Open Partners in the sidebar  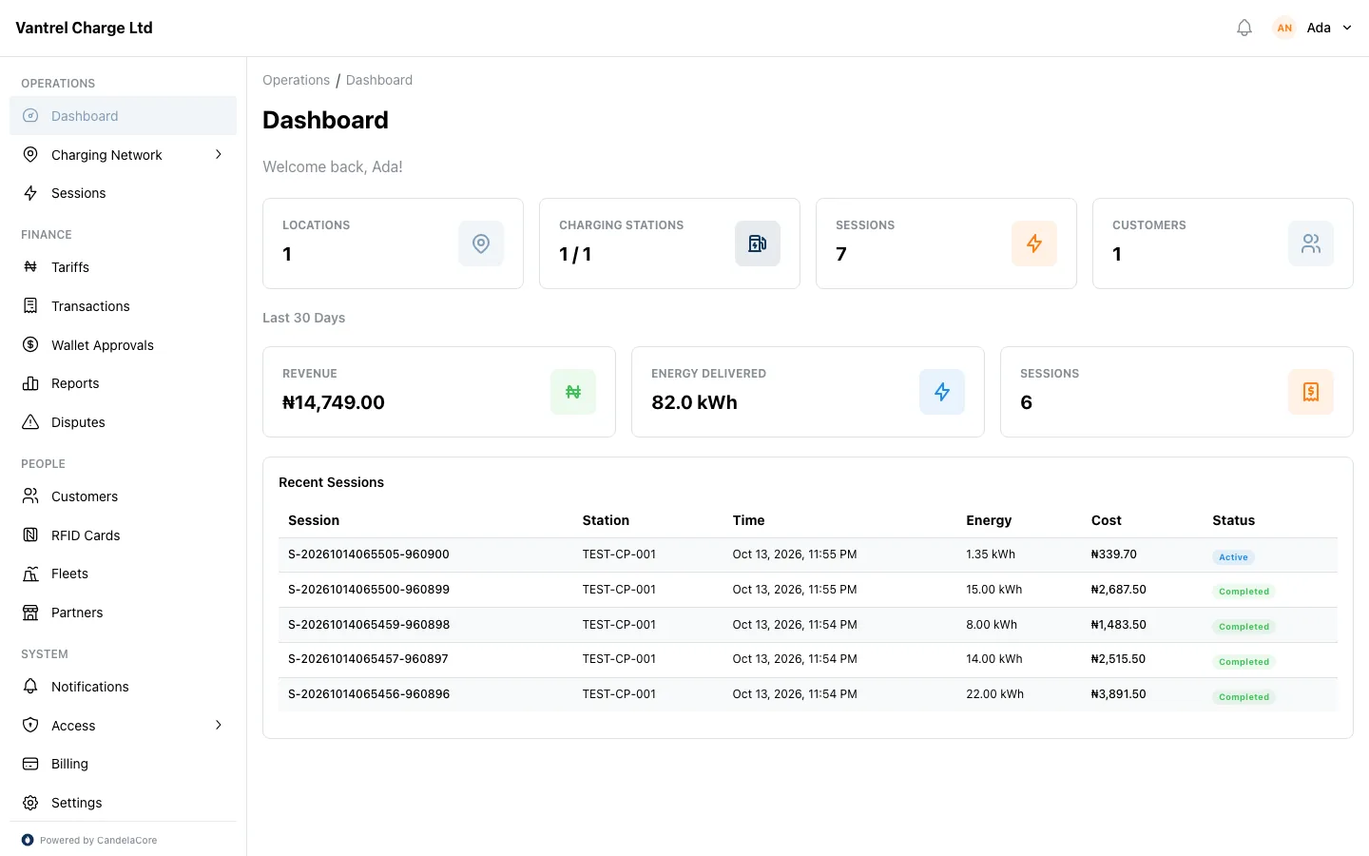pos(123,613)
